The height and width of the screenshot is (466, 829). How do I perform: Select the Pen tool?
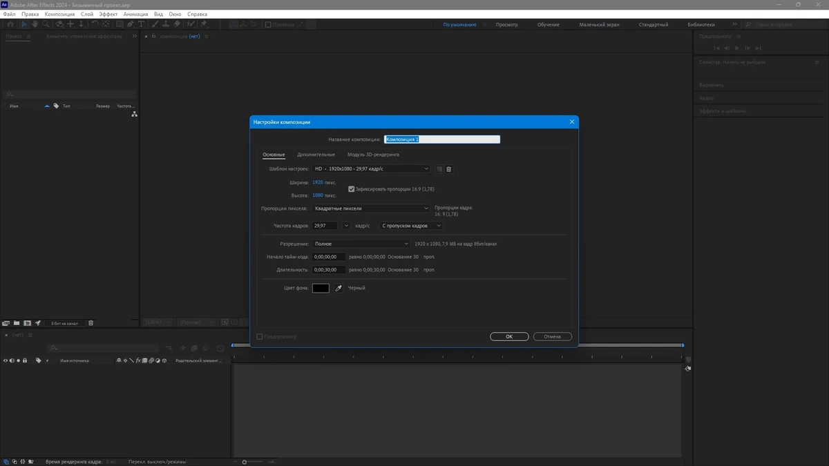click(131, 24)
